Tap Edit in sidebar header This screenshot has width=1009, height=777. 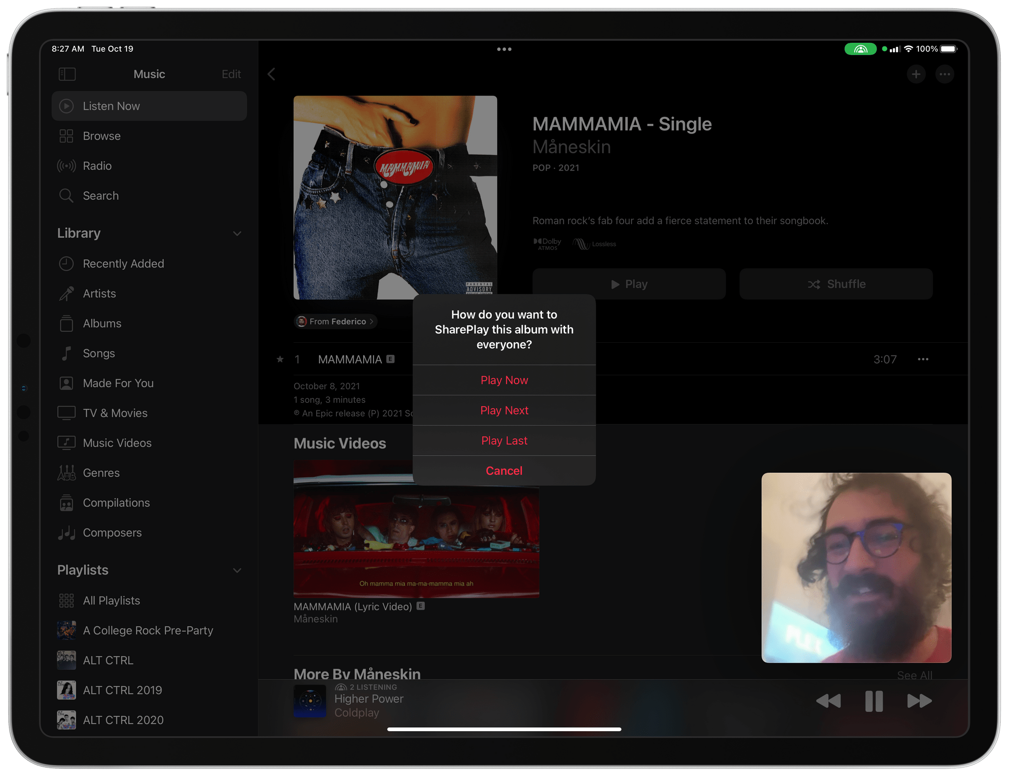(x=231, y=74)
